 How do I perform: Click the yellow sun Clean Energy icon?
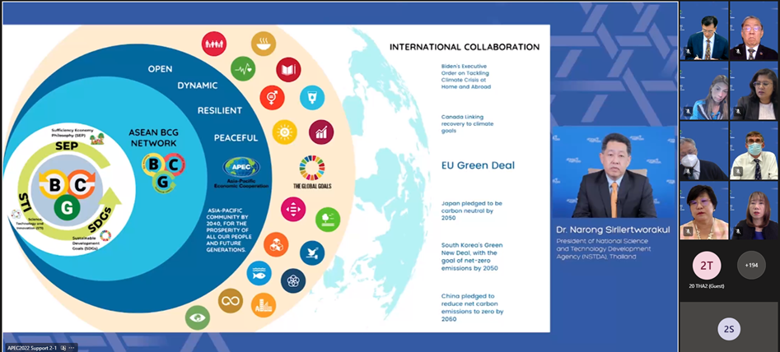[x=284, y=132]
